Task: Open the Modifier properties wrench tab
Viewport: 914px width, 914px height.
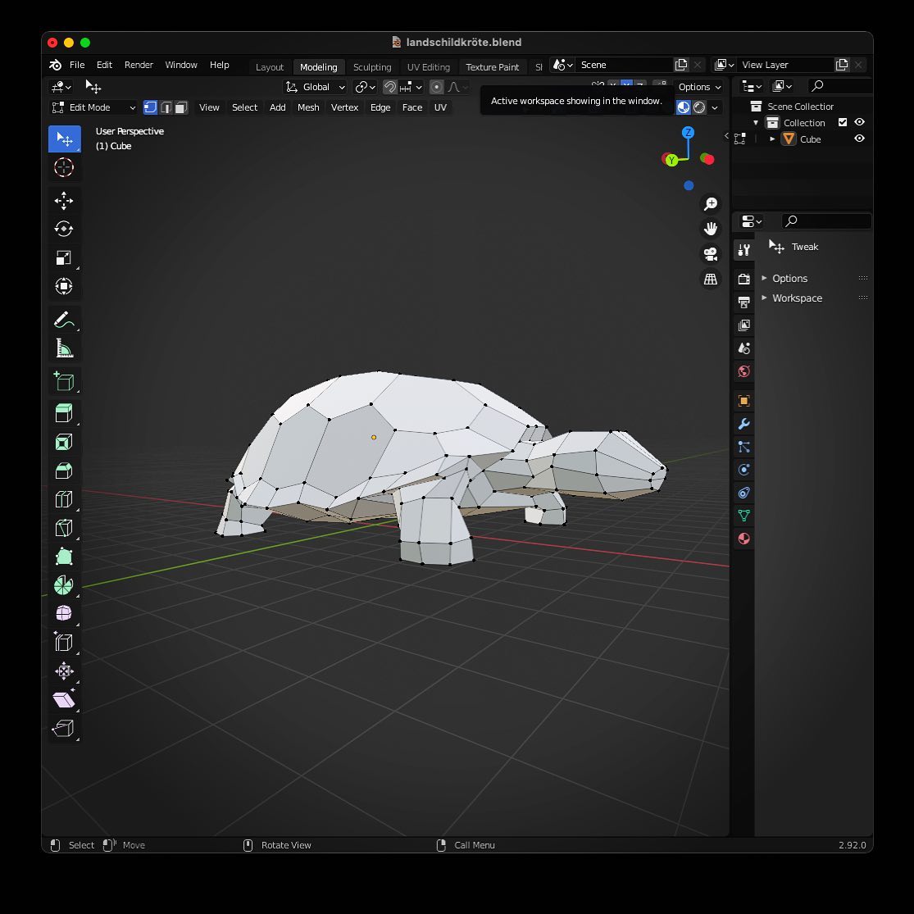Action: point(743,424)
